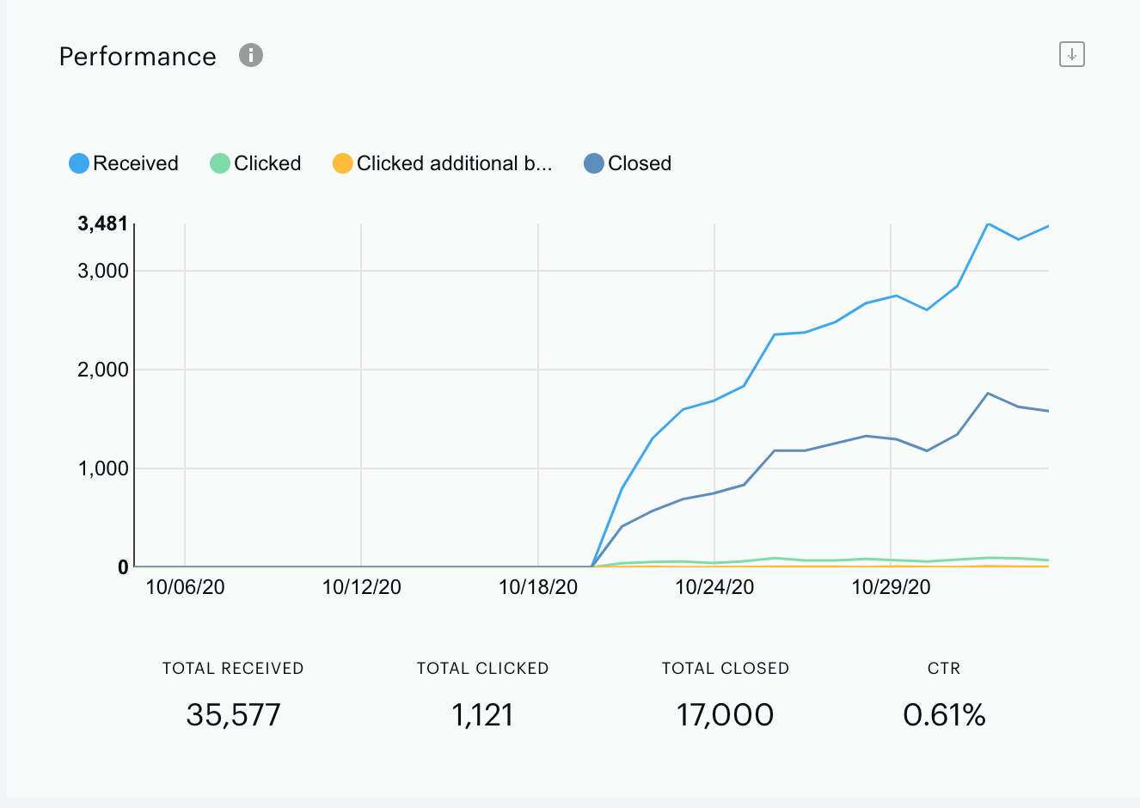The height and width of the screenshot is (808, 1140).
Task: Click the Total Closed value 17,000
Action: click(726, 714)
